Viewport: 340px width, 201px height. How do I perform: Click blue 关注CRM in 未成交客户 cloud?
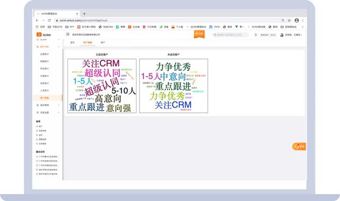[x=173, y=105]
